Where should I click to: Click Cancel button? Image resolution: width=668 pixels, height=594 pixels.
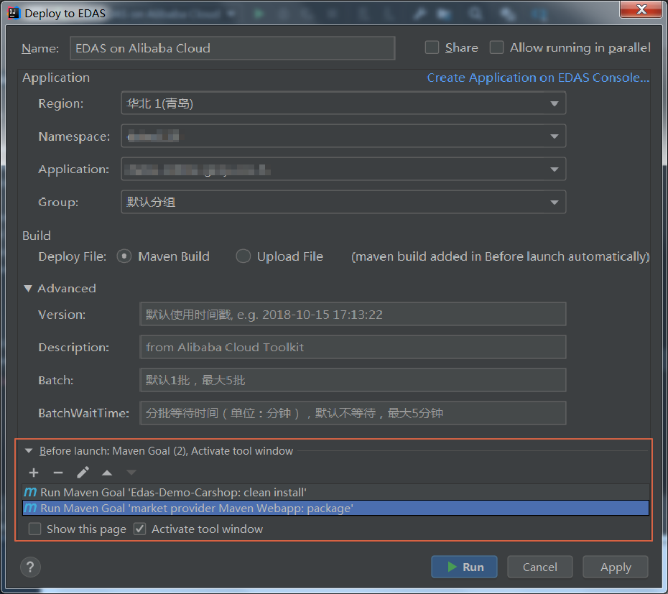(539, 567)
